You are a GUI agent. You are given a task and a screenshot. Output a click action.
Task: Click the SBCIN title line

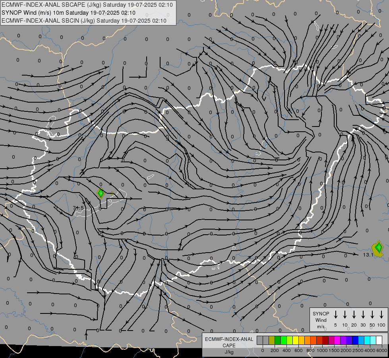84,21
